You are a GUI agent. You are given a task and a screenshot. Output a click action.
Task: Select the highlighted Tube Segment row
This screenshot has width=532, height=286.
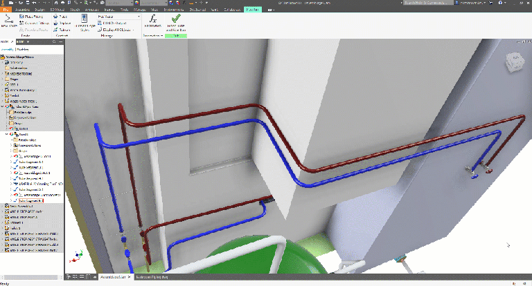click(x=31, y=201)
